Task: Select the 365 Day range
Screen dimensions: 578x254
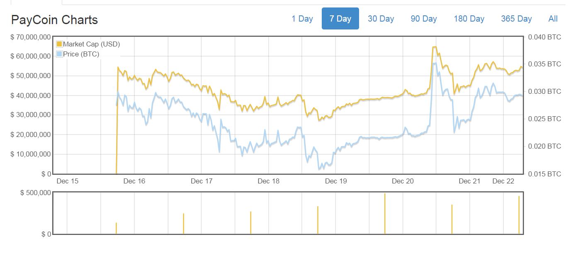Action: [x=516, y=19]
